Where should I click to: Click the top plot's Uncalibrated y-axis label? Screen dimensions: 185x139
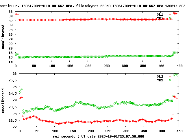tap(3, 37)
